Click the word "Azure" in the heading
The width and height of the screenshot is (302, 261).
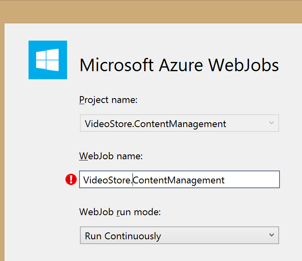[x=181, y=65]
